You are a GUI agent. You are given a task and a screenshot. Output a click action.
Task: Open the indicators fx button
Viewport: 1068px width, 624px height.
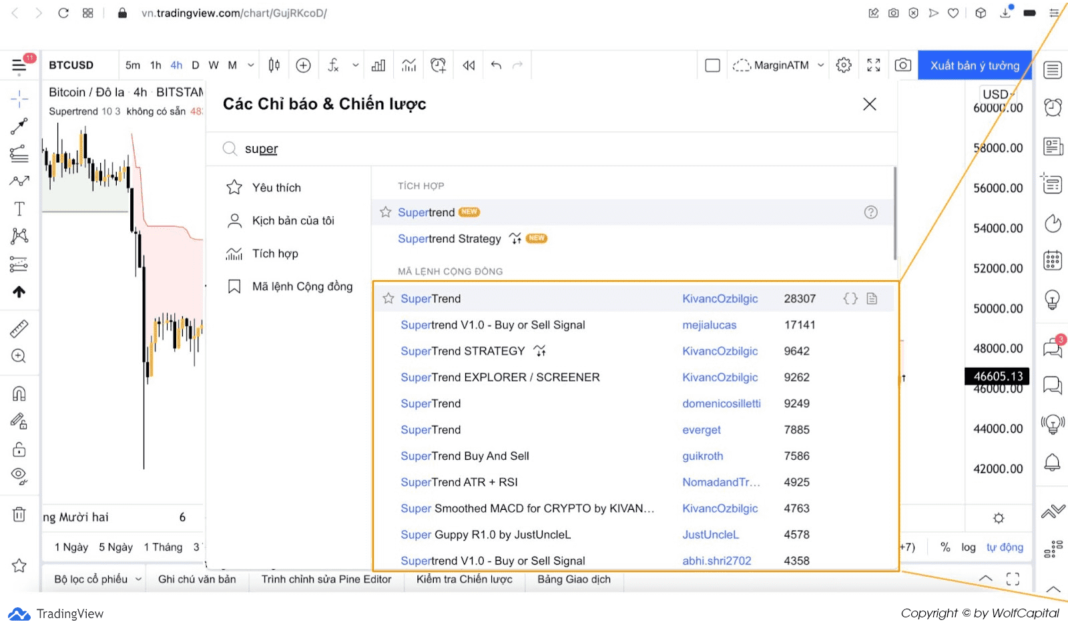tap(334, 65)
